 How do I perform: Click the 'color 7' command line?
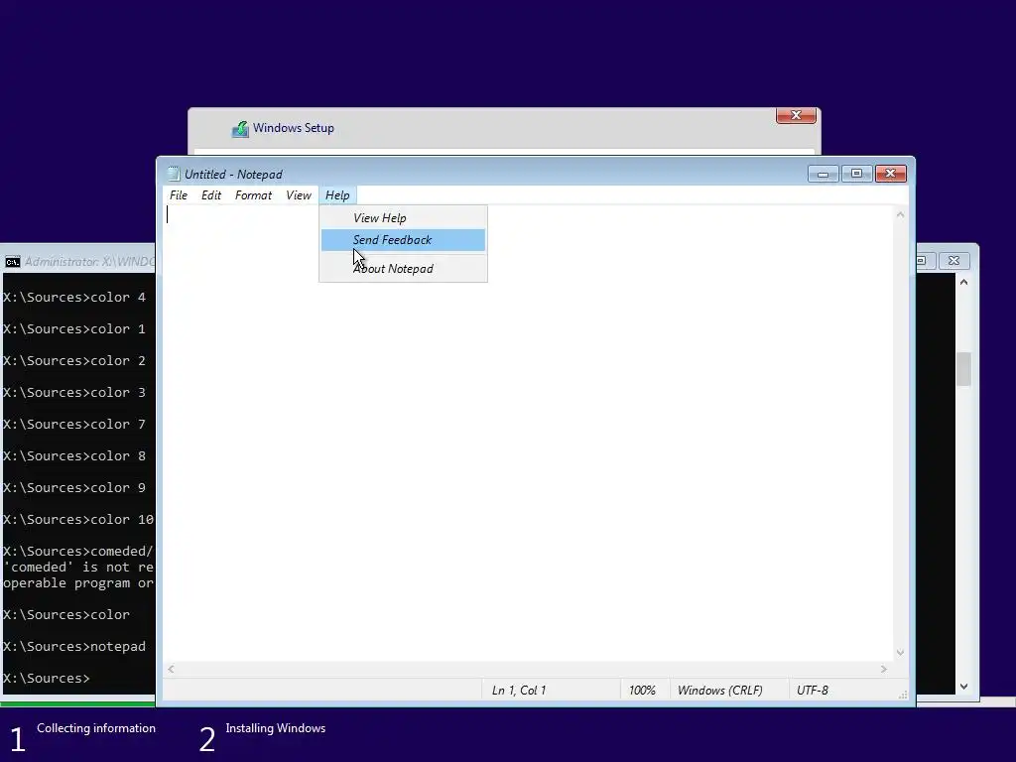point(74,425)
